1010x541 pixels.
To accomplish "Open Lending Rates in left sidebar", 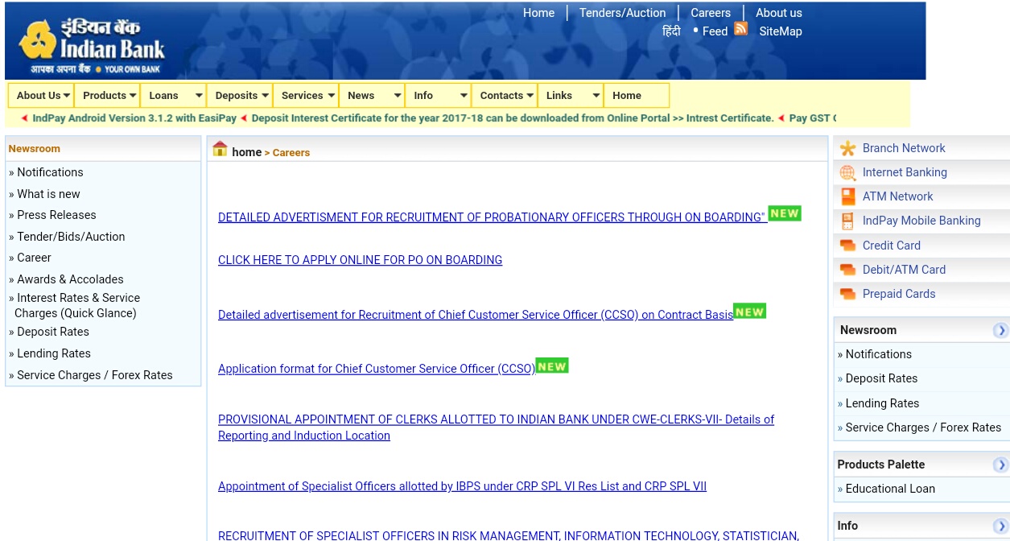I will click(x=54, y=353).
